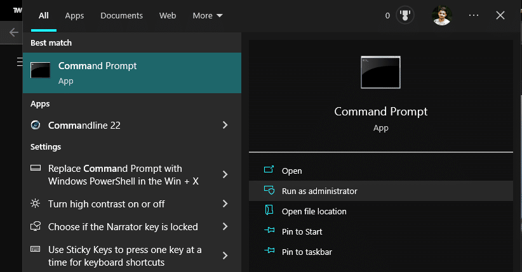Screen dimensions: 522x272
Task: Open Command Prompt from preview actions
Action: point(381,171)
